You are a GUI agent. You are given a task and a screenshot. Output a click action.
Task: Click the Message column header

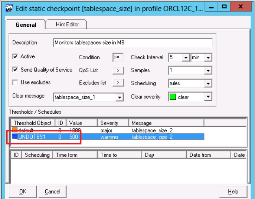tap(166, 123)
